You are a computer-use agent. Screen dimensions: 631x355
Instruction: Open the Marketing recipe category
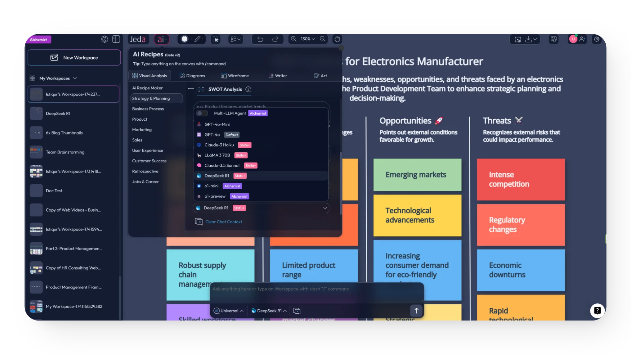[142, 130]
